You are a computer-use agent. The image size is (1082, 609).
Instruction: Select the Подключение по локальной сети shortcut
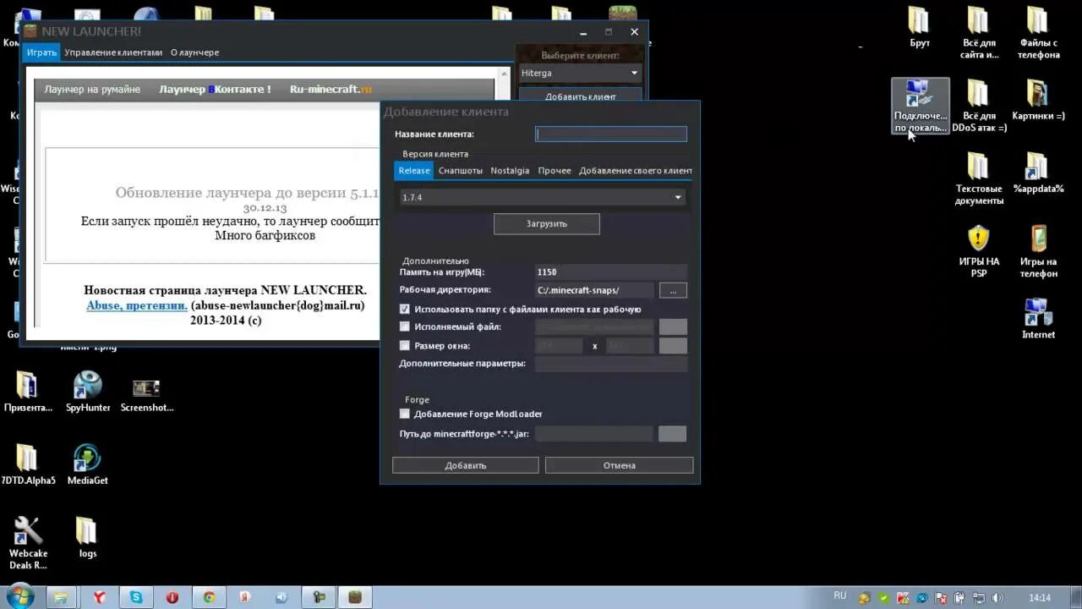point(920,106)
